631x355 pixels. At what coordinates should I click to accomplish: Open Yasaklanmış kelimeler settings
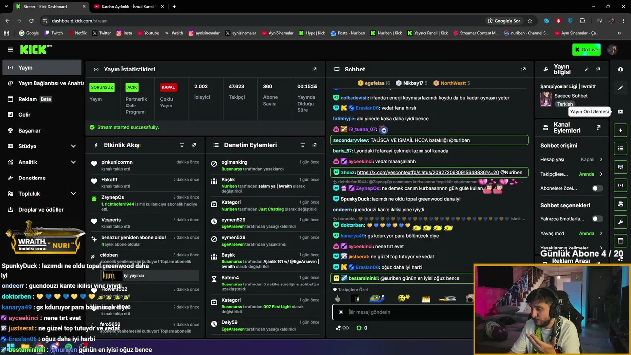572,248
